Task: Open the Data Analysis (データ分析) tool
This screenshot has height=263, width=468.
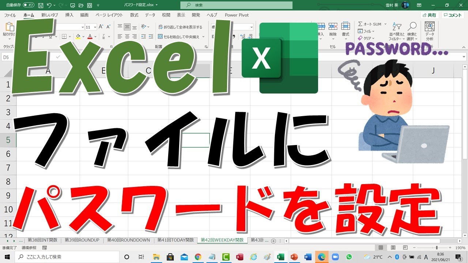Action: point(430,32)
